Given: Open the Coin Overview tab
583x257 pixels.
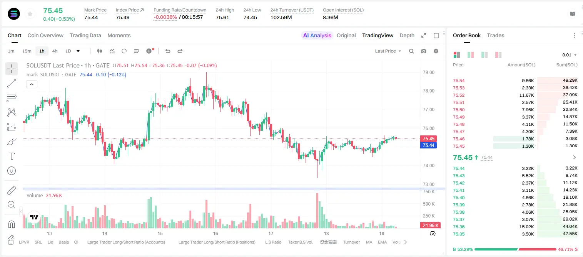Looking at the screenshot, I should [45, 35].
